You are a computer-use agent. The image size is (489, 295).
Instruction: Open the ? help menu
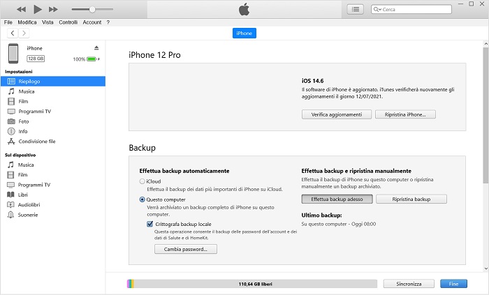[108, 22]
